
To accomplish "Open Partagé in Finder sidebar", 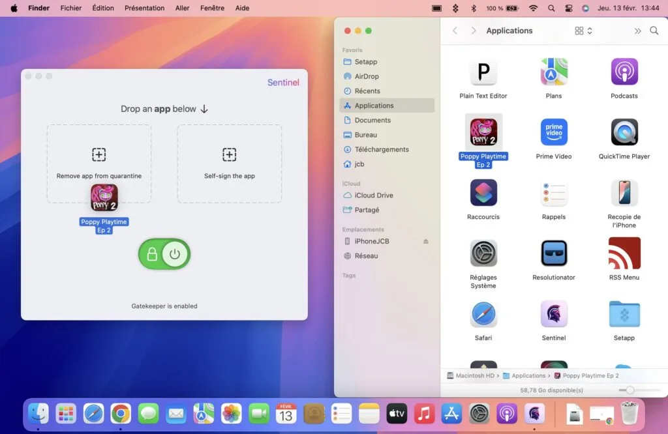I will 387,210.
